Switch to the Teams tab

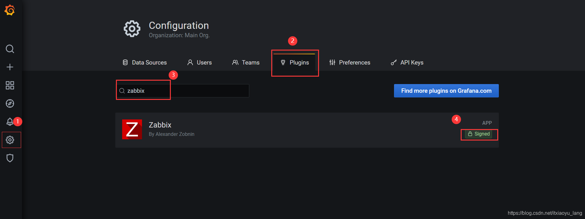246,62
